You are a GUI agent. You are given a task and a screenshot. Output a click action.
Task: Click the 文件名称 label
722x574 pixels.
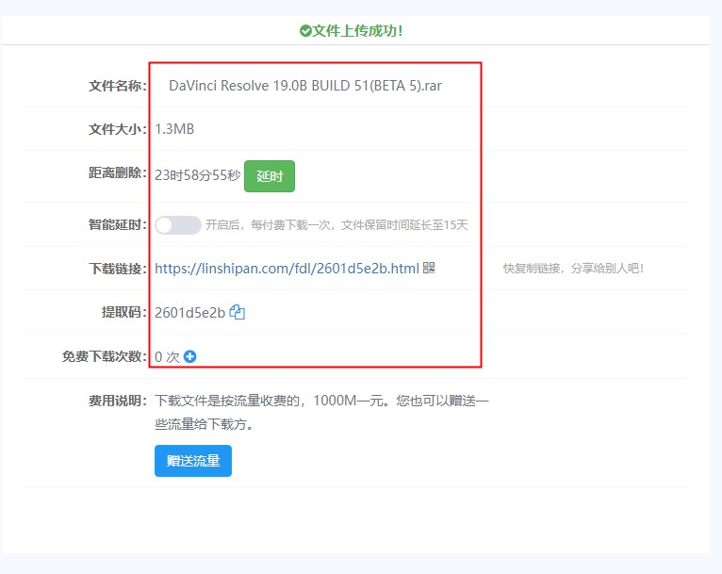click(x=118, y=86)
